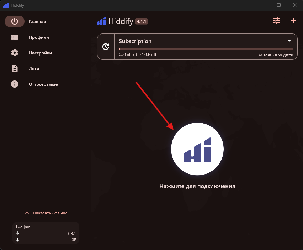Close the Hiddify window
This screenshot has height=250, width=303.
(x=295, y=5)
